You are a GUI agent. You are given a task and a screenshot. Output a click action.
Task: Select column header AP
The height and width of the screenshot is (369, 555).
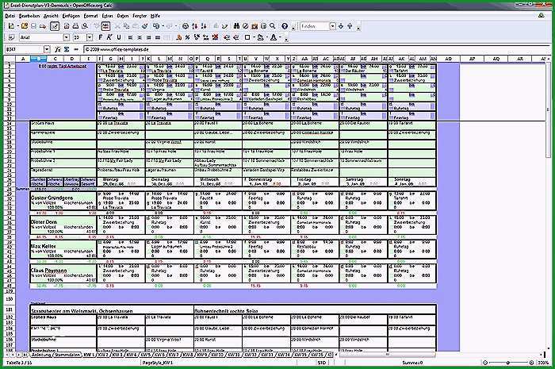(x=472, y=59)
